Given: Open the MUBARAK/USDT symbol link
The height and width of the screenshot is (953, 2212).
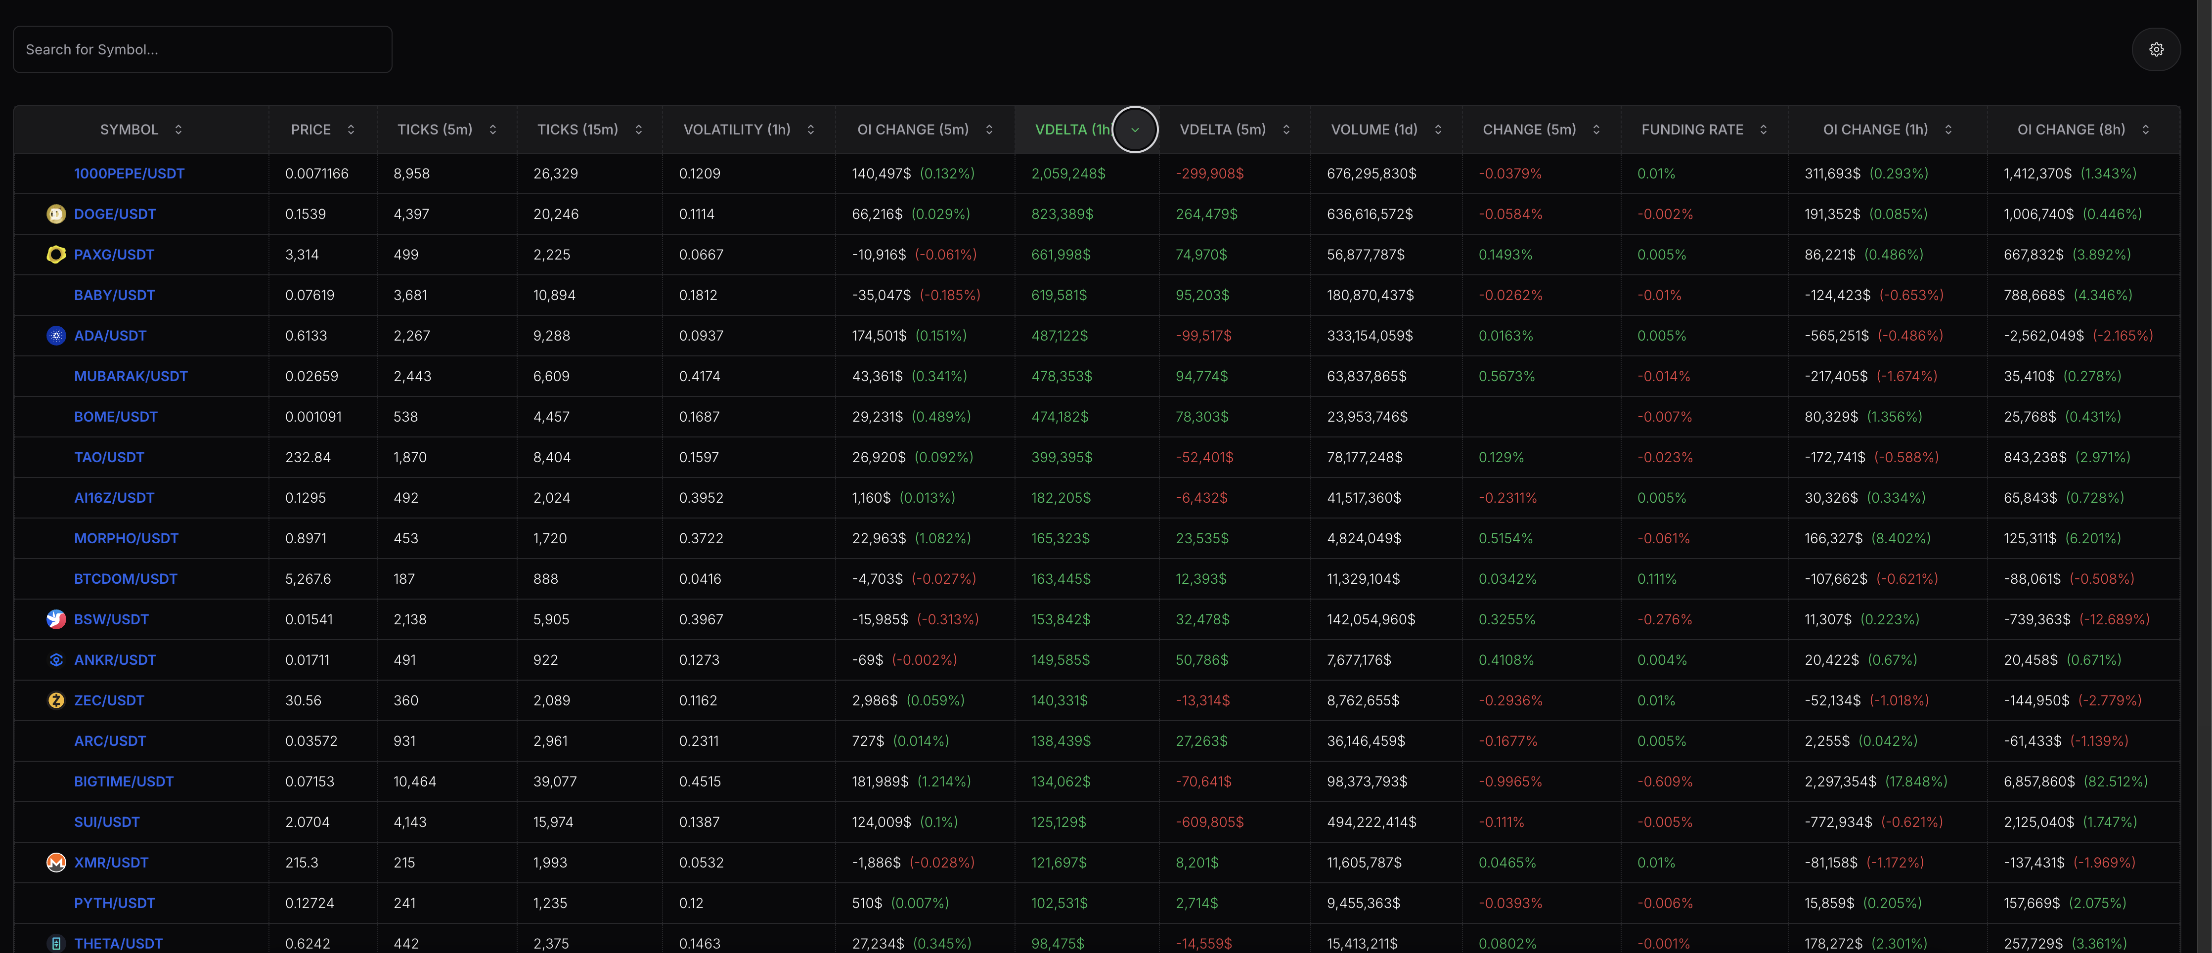Looking at the screenshot, I should pos(131,376).
